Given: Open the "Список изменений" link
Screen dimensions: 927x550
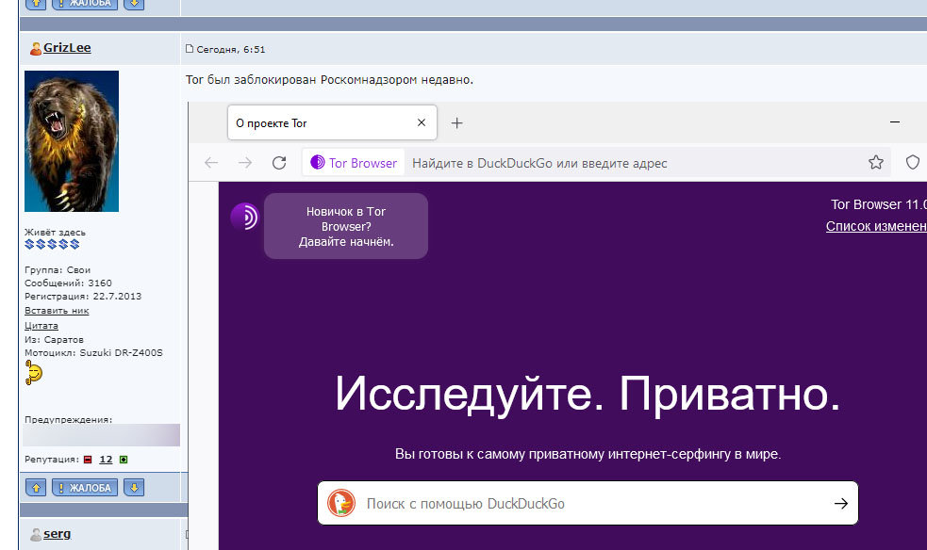Looking at the screenshot, I should click(x=875, y=227).
